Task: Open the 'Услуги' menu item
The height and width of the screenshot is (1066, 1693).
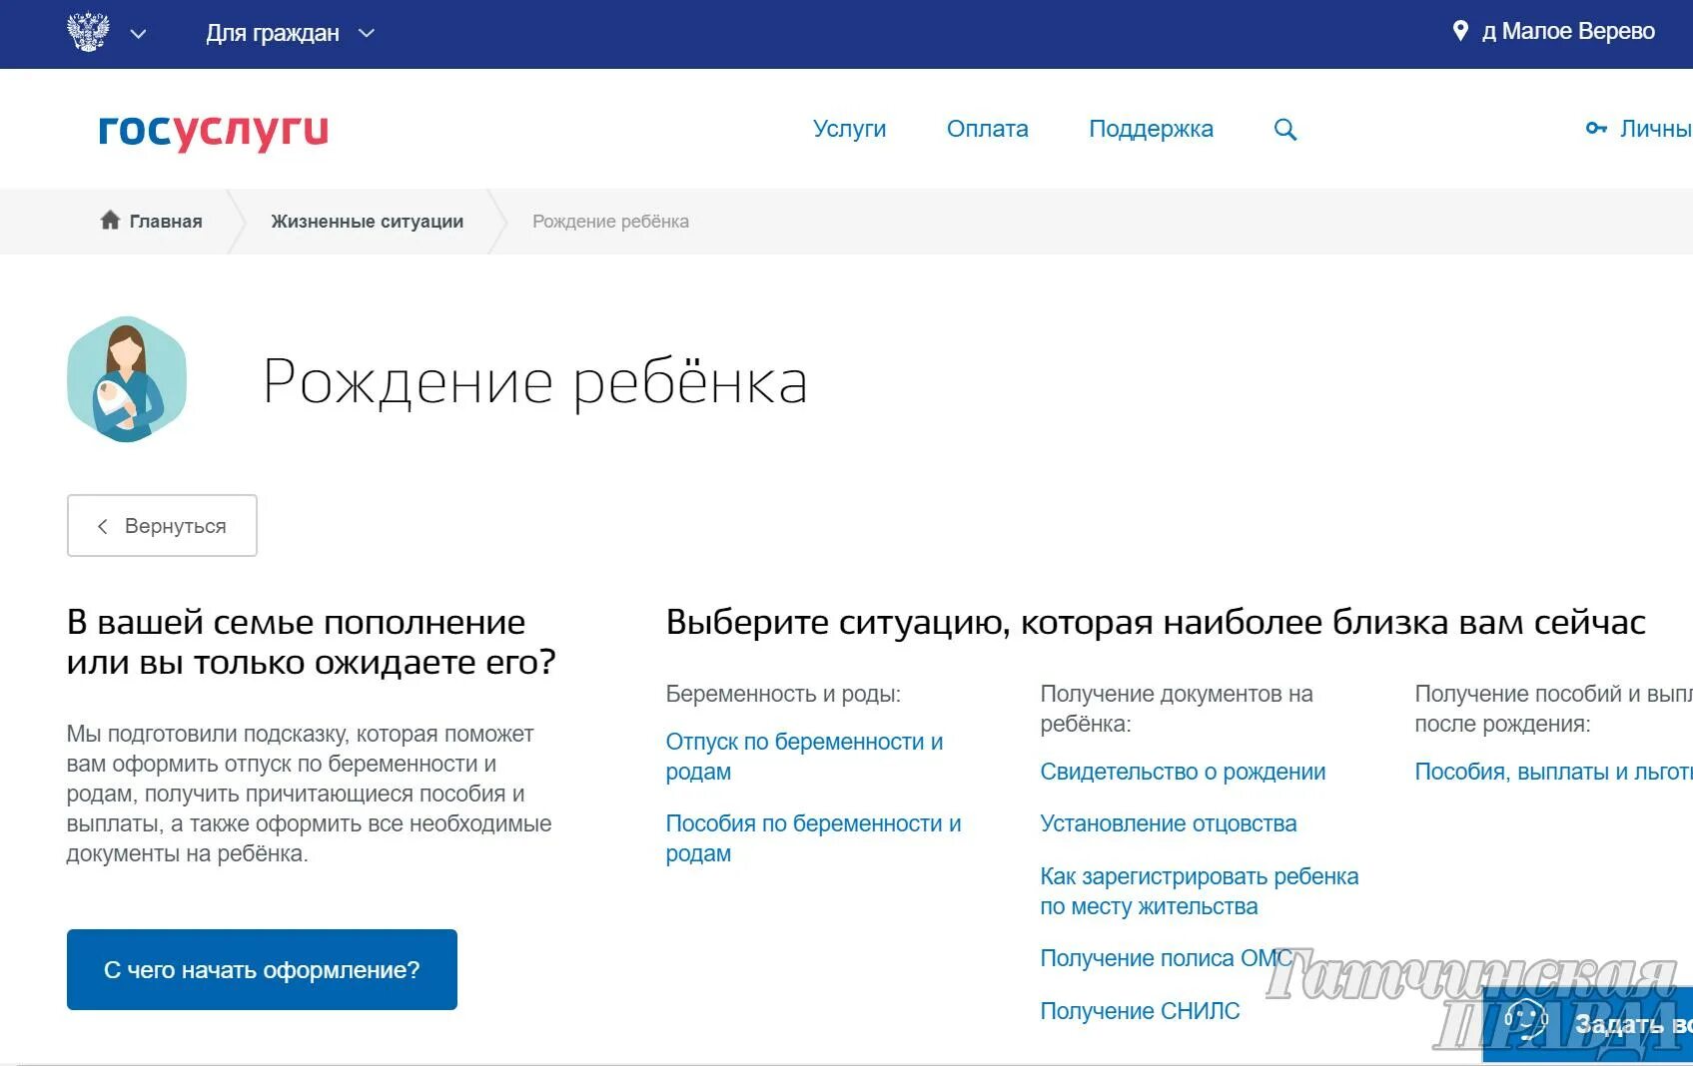Action: (x=849, y=129)
